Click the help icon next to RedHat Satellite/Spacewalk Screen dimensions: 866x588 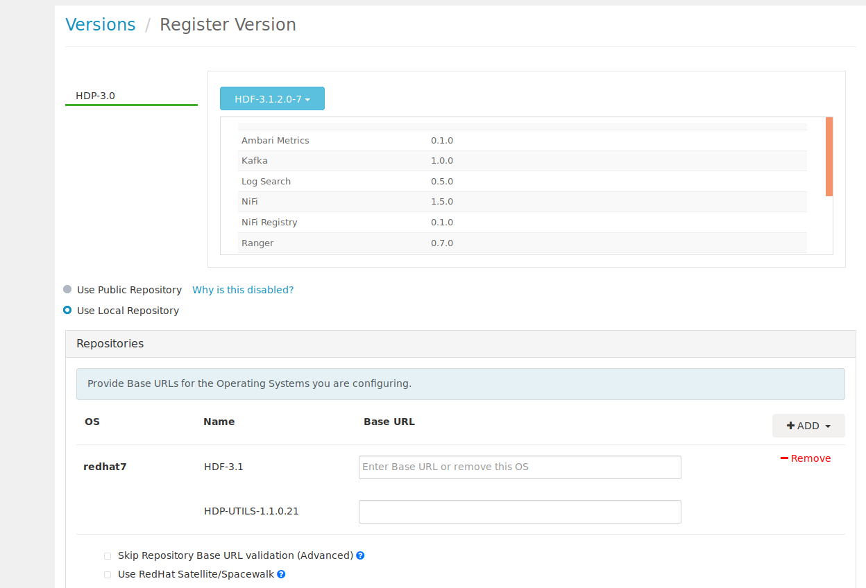coord(280,574)
